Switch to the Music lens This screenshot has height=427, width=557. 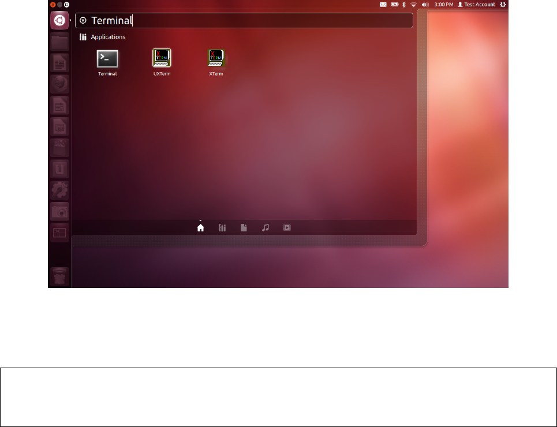click(x=266, y=228)
